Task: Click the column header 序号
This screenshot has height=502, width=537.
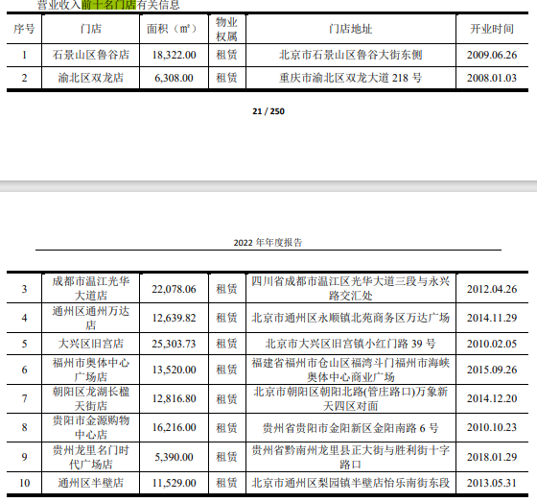Action: (24, 29)
